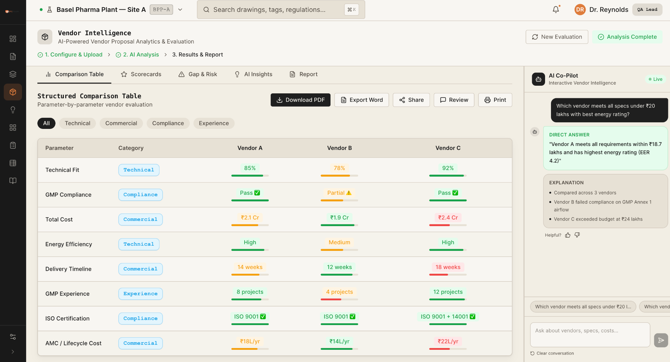Send the co-pilot message arrow
The image size is (670, 362).
point(661,340)
